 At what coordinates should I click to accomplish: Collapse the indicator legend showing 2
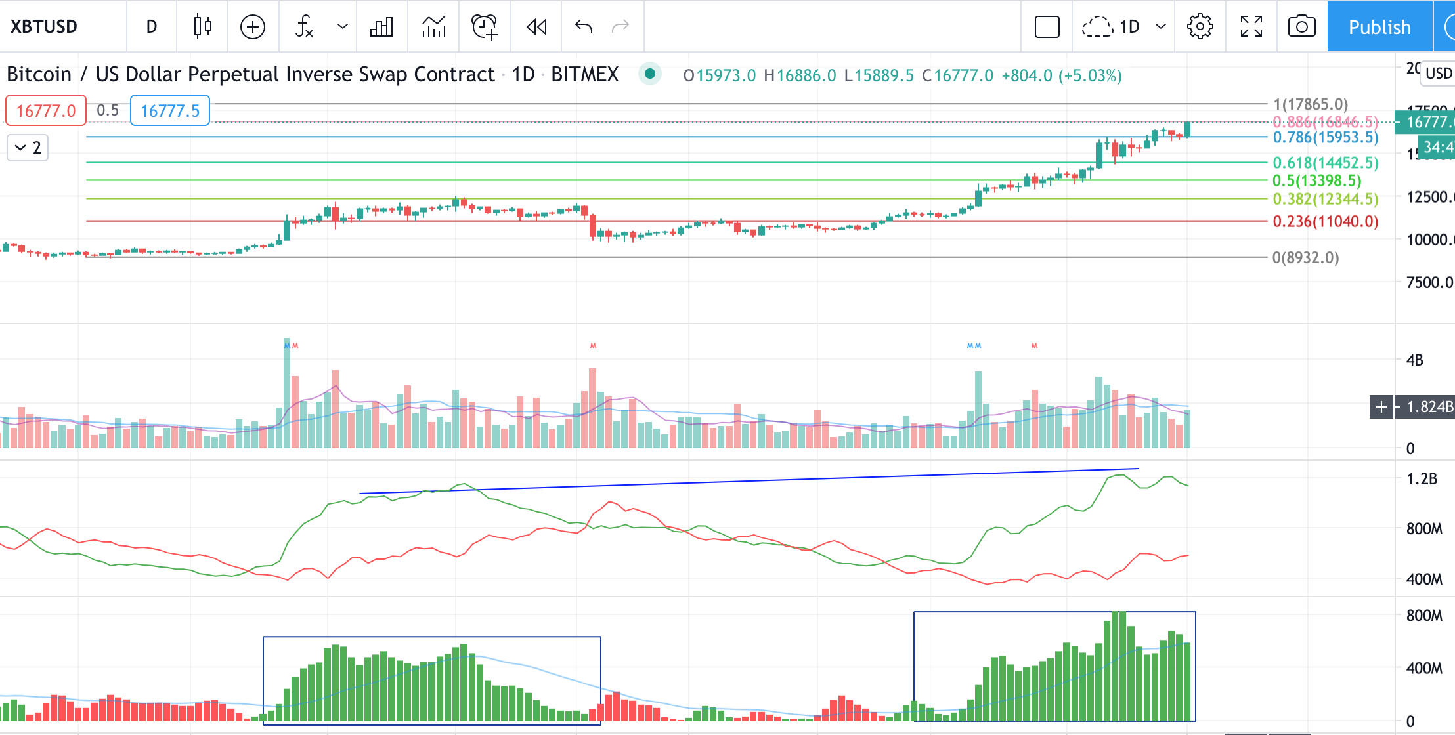(28, 148)
